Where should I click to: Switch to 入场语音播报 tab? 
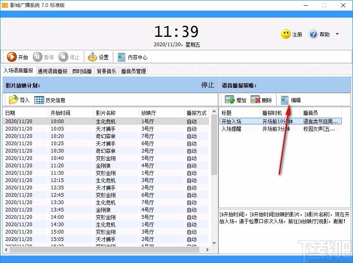[x=18, y=70]
